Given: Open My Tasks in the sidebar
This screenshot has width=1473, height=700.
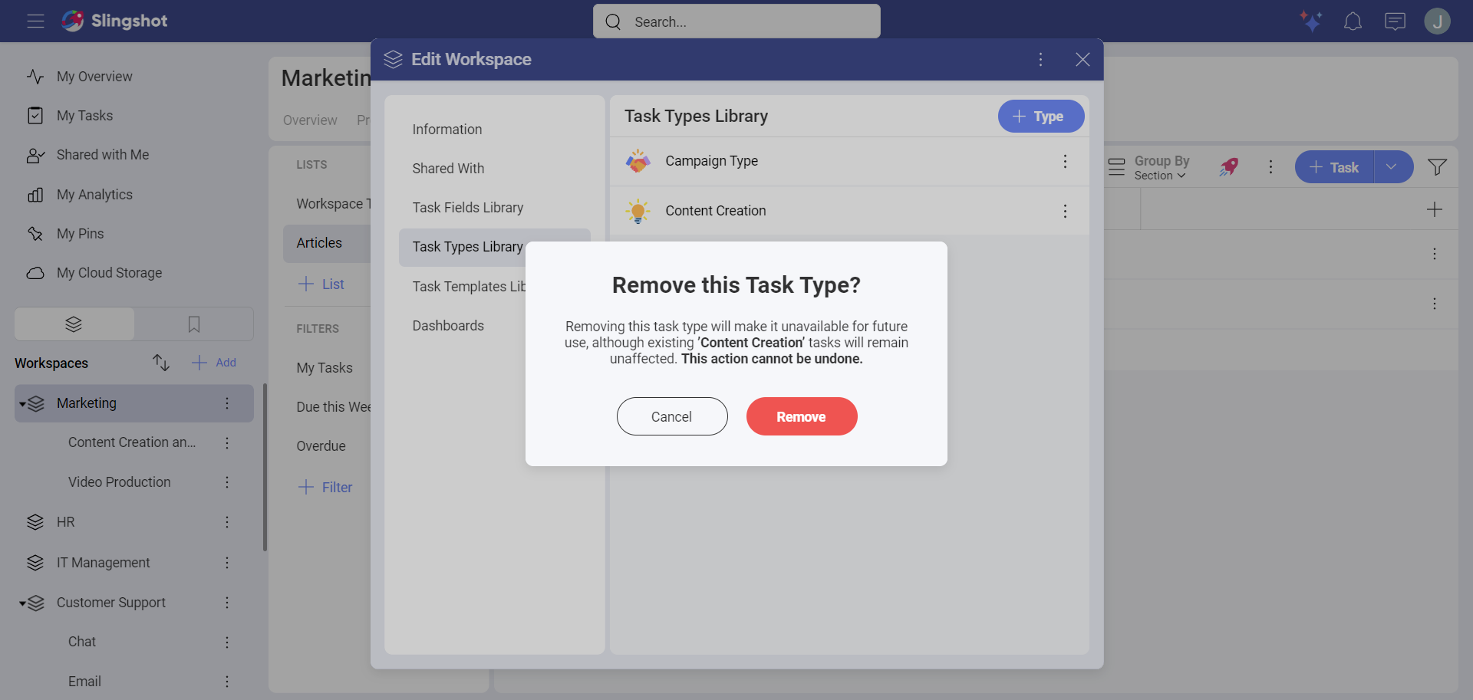Looking at the screenshot, I should click(x=84, y=116).
